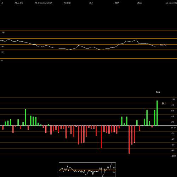Click the MR axis label 60
The height and width of the screenshot is (177, 177).
pos(173,111)
